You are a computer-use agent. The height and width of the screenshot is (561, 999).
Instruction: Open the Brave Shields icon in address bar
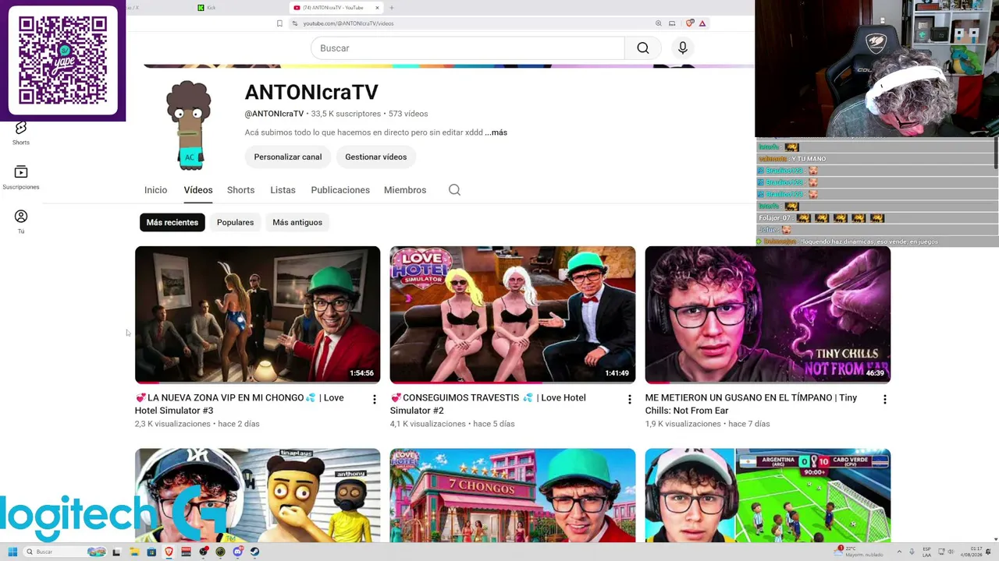click(x=689, y=23)
